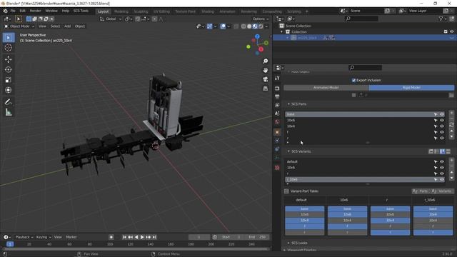Image resolution: width=457 pixels, height=257 pixels.
Task: Toggle visibility eye of base part
Action: click(442, 114)
